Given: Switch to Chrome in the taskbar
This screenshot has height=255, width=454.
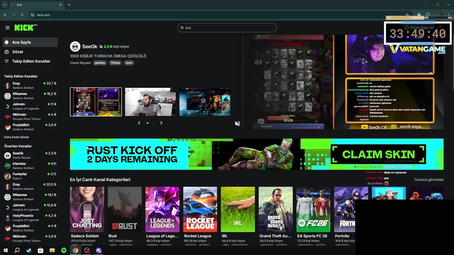Looking at the screenshot, I should (75, 250).
